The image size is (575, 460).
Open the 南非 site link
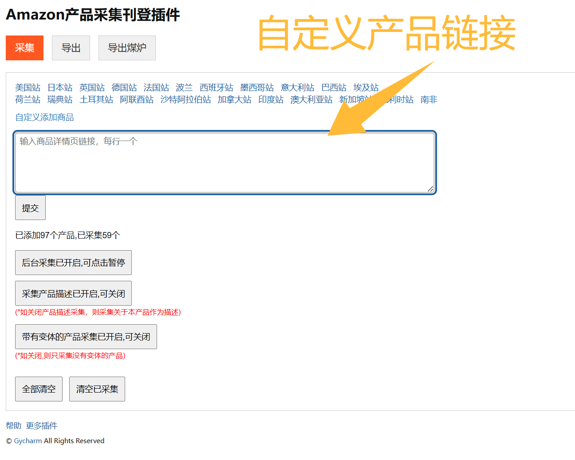click(429, 99)
